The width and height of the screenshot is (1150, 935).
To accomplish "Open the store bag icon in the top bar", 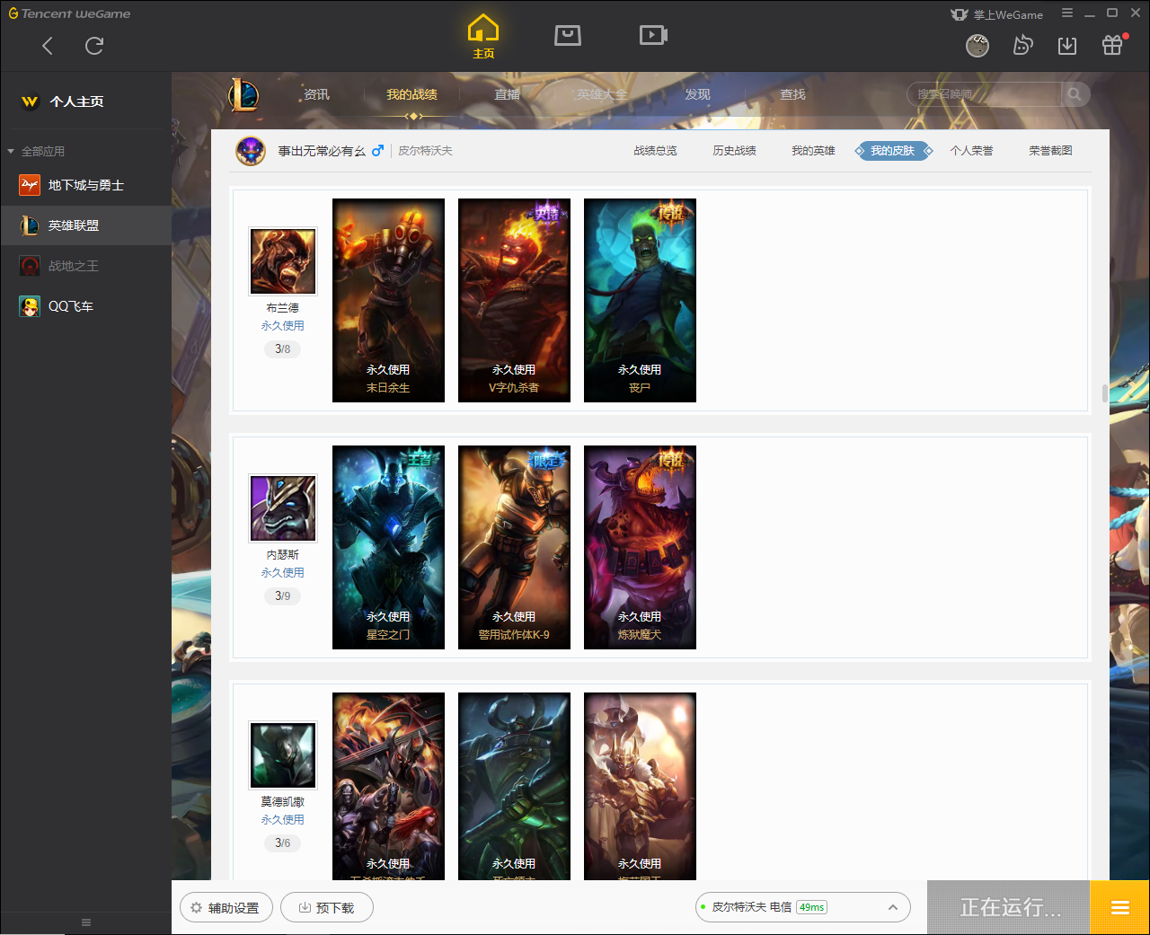I will 568,35.
